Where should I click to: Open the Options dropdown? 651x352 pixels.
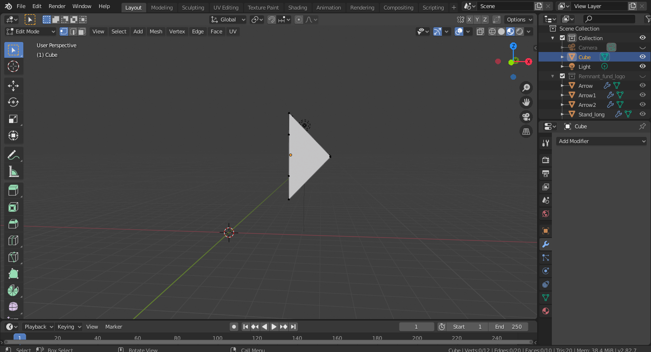(x=519, y=20)
